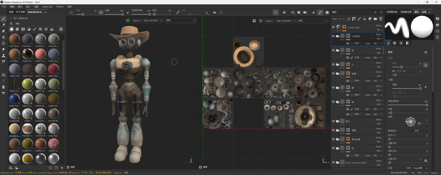Screen dimensions: 441x175
Task: Toggle visibility of the 头部装饰 folder layer
Action: (333, 36)
